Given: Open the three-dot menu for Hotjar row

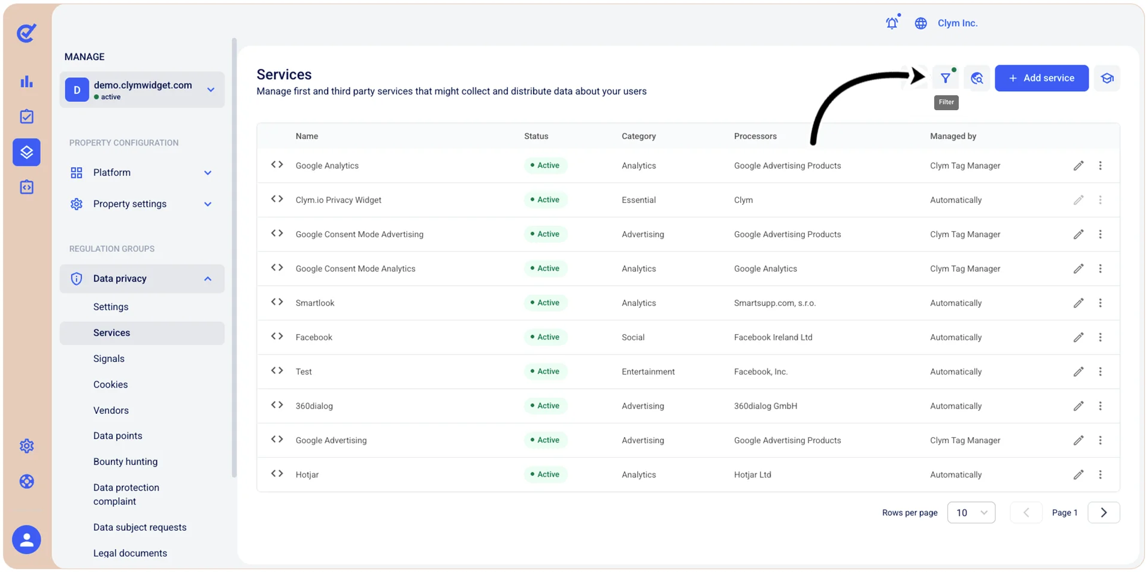Looking at the screenshot, I should pos(1100,474).
